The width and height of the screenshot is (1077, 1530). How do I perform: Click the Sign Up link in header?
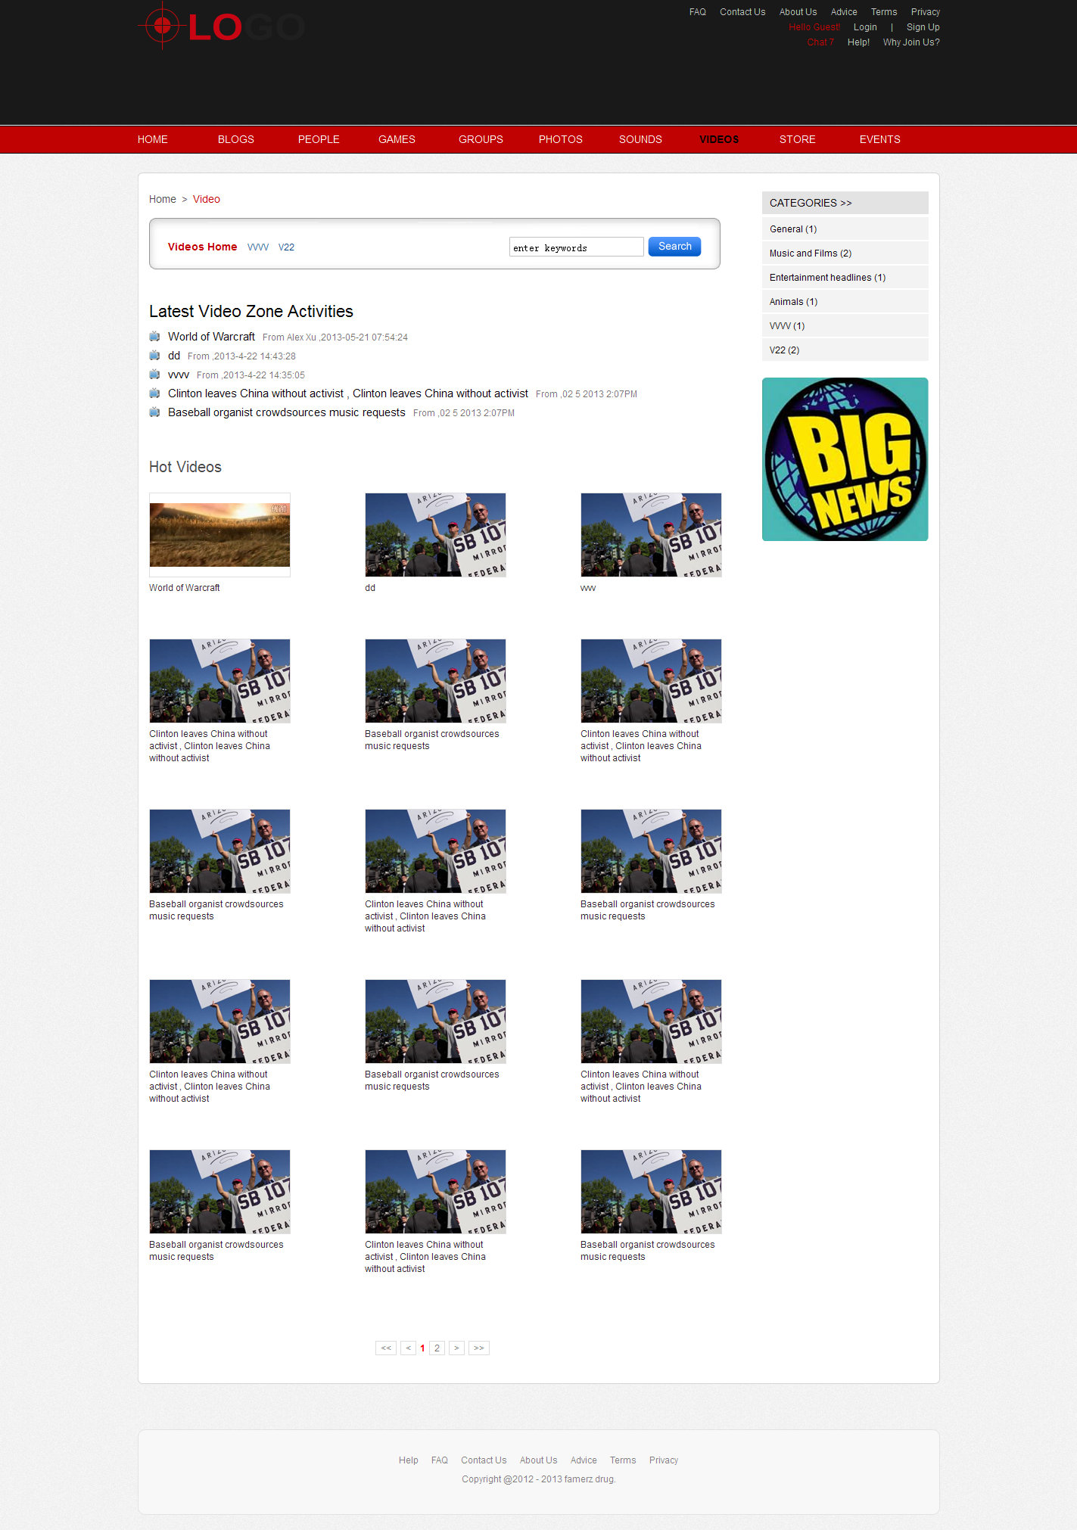(923, 27)
